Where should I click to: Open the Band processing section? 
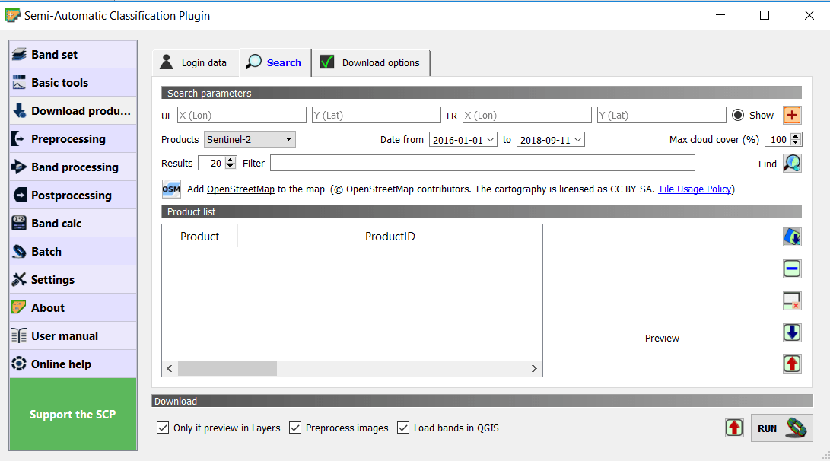(73, 167)
